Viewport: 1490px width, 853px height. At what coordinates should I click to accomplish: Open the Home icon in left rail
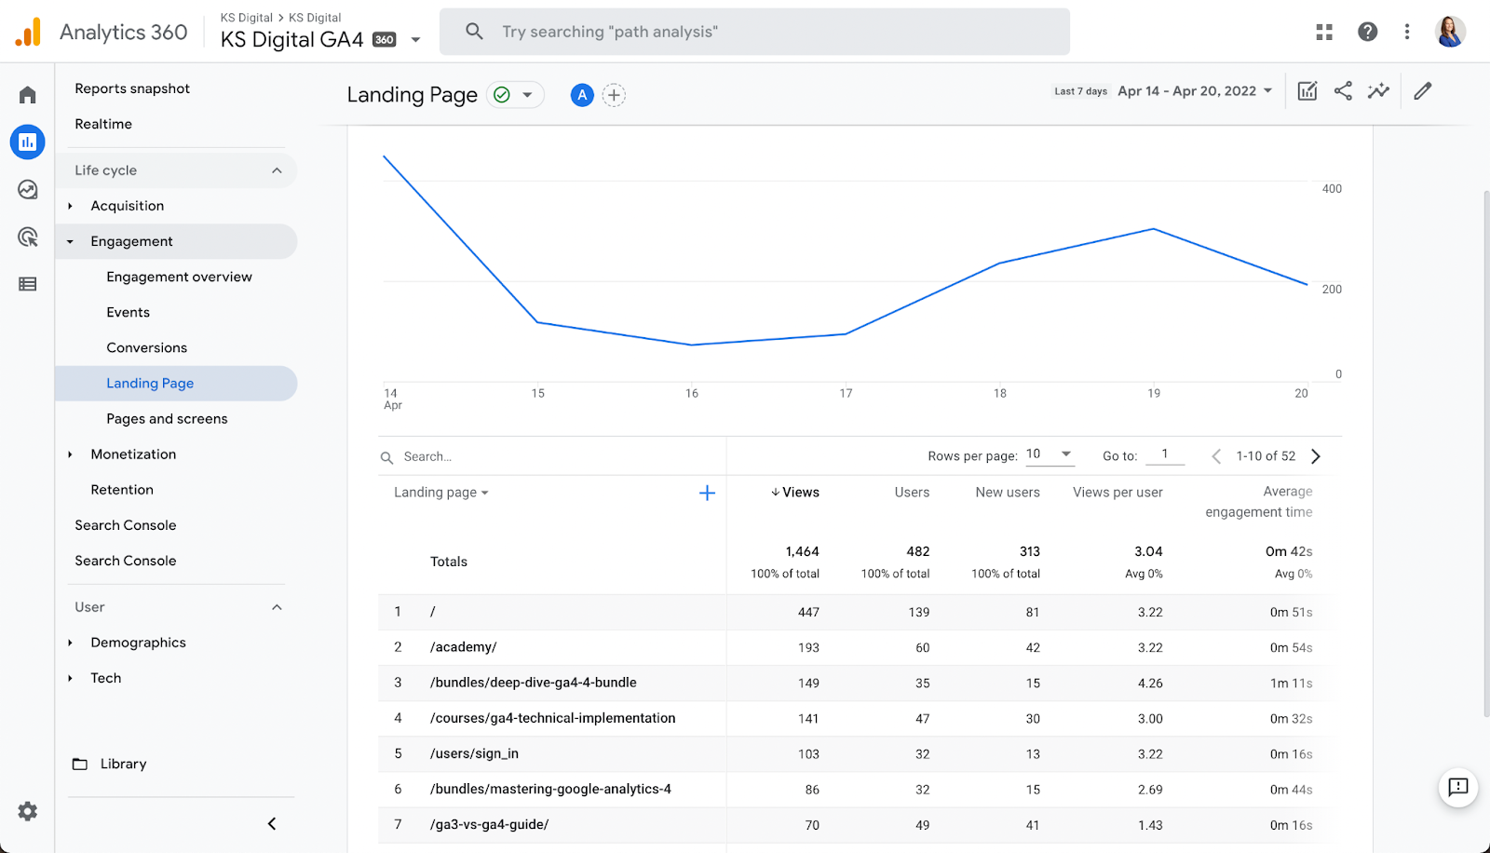[28, 95]
